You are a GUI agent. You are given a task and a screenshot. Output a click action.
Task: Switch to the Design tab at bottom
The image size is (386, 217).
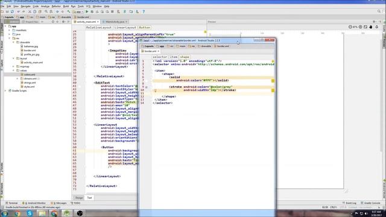(79, 198)
